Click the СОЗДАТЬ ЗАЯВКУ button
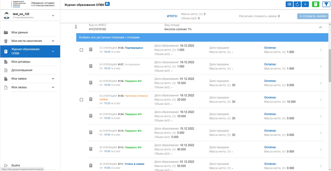Screen dimensions: 331x171 [313, 16]
